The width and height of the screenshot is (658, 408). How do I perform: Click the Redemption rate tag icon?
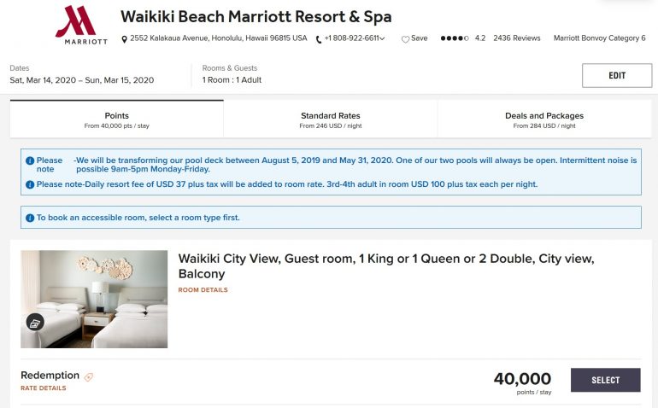[89, 376]
